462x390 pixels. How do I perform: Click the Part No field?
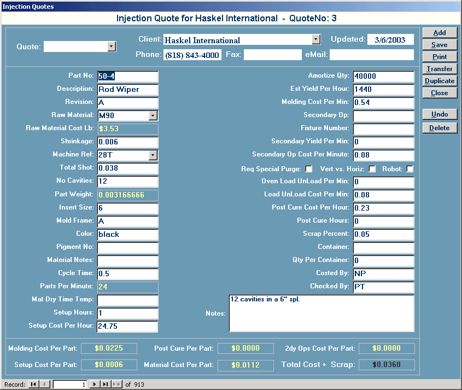click(127, 77)
